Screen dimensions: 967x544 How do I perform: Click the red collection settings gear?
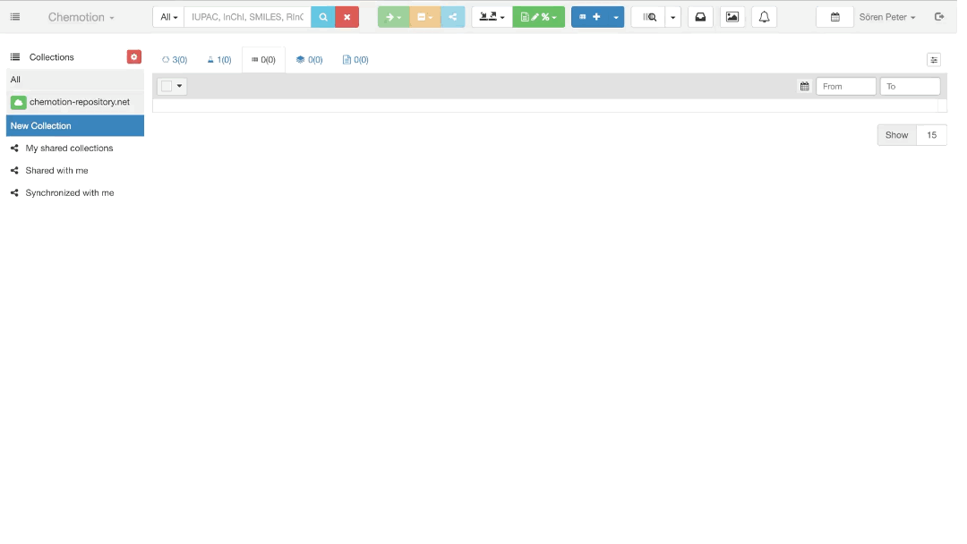(134, 57)
